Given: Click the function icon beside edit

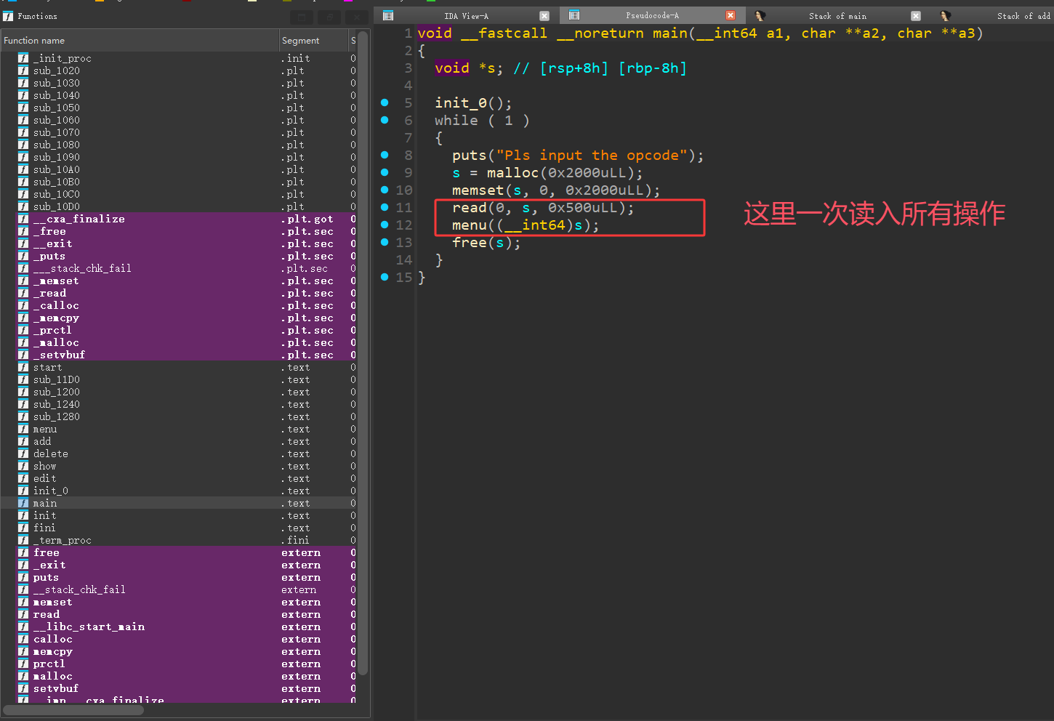Looking at the screenshot, I should coord(23,478).
